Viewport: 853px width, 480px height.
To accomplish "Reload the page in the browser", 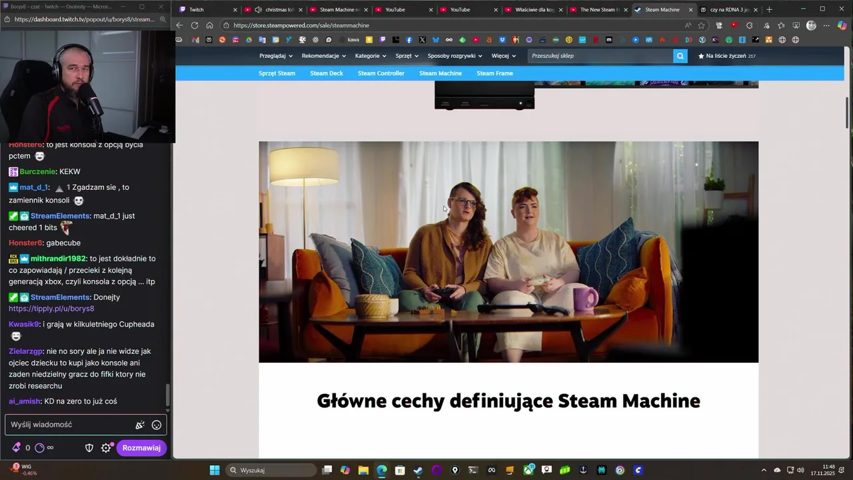I will [x=194, y=25].
